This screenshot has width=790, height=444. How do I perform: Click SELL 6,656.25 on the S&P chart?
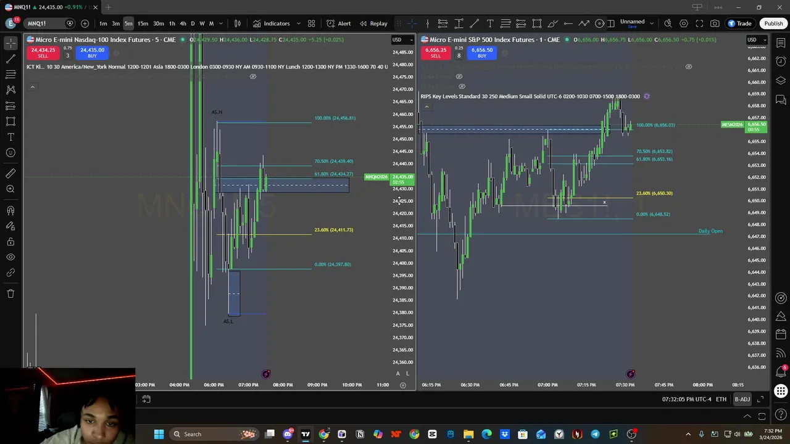pos(436,52)
